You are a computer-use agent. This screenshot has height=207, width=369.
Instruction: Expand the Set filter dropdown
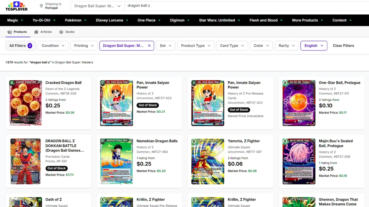(x=166, y=46)
